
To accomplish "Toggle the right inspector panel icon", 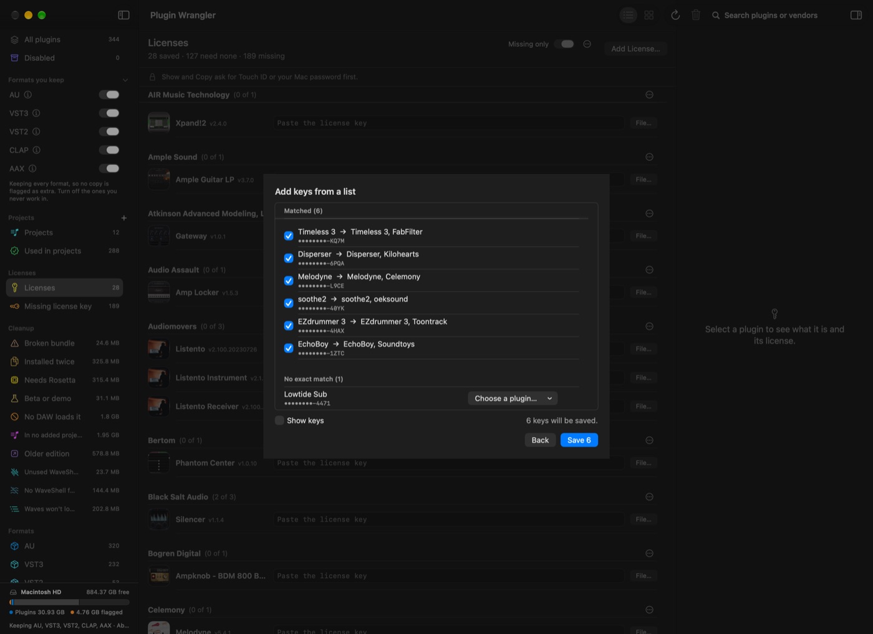I will pyautogui.click(x=856, y=15).
